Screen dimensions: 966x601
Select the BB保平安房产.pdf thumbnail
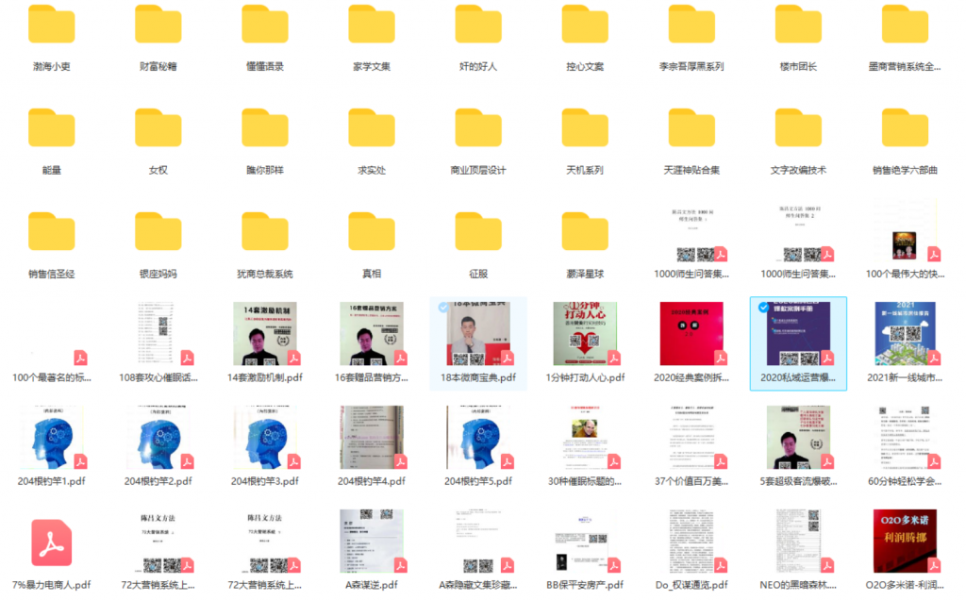click(x=585, y=542)
